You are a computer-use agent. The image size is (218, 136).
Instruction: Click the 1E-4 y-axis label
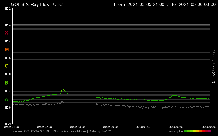click(8, 41)
